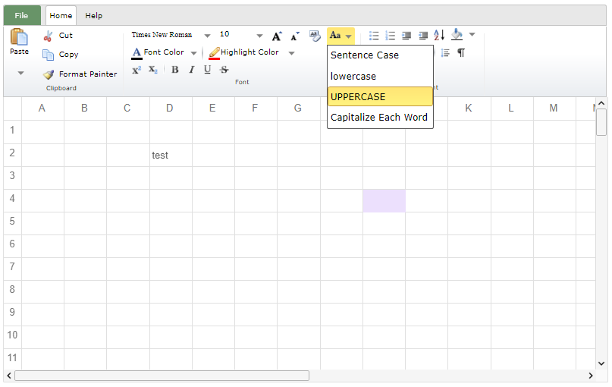This screenshot has width=612, height=387.
Task: Toggle italic formatting
Action: click(x=191, y=70)
